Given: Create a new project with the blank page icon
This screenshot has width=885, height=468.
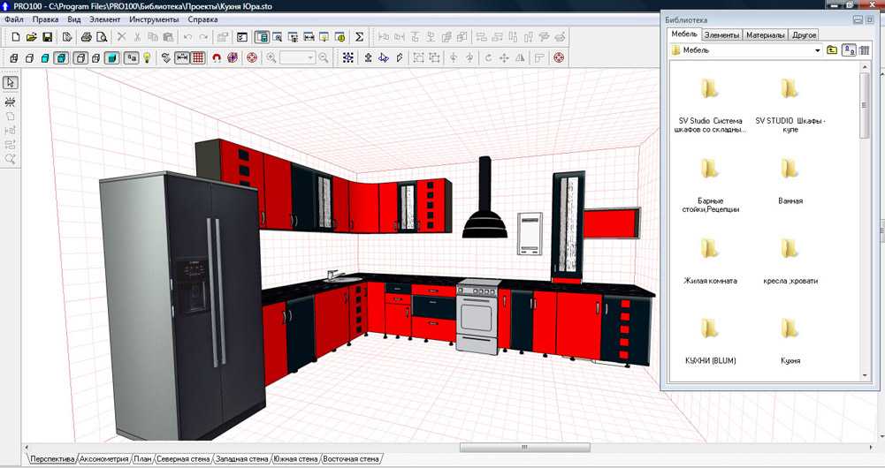Looking at the screenshot, I should pyautogui.click(x=16, y=37).
